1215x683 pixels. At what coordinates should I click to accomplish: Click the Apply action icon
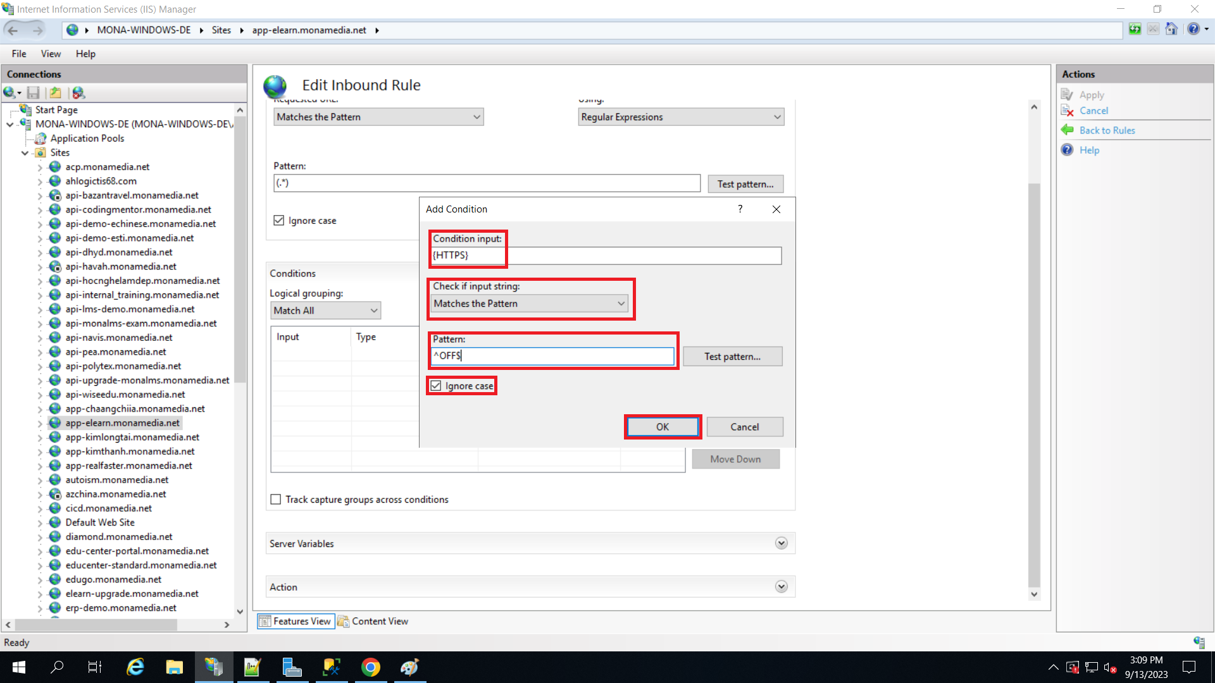(x=1068, y=95)
